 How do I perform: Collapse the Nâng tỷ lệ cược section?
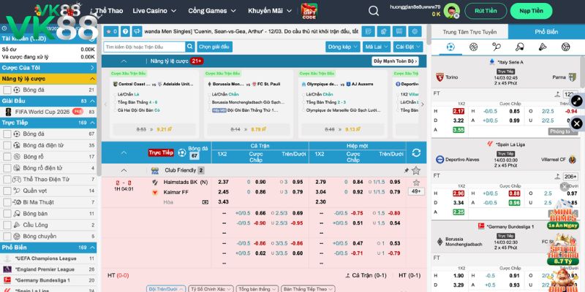click(124, 61)
